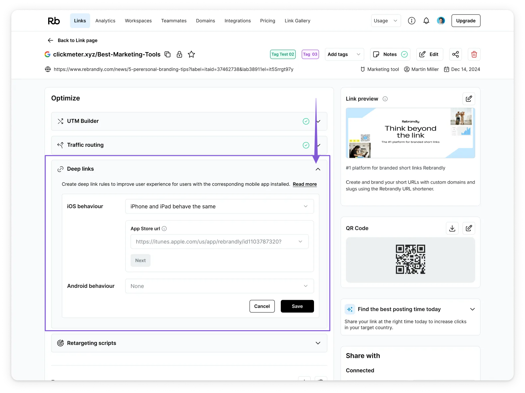This screenshot has height=393, width=525.
Task: Open the Teammates tab
Action: pos(174,21)
